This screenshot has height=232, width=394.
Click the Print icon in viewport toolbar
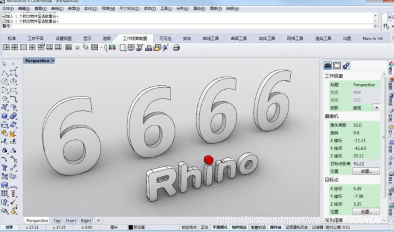click(x=176, y=48)
